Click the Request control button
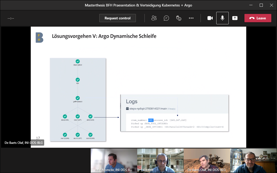Image resolution: width=277 pixels, height=173 pixels. [117, 18]
